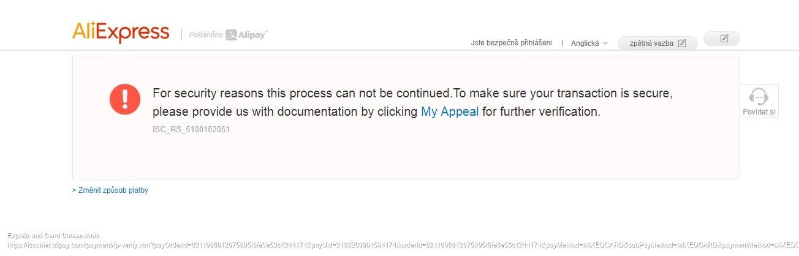Click error code ISC_RS_5100102051
The width and height of the screenshot is (799, 256).
point(191,130)
